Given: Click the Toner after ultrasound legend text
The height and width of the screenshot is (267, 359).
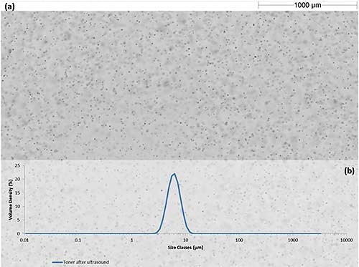Looking at the screenshot, I should [x=86, y=262].
